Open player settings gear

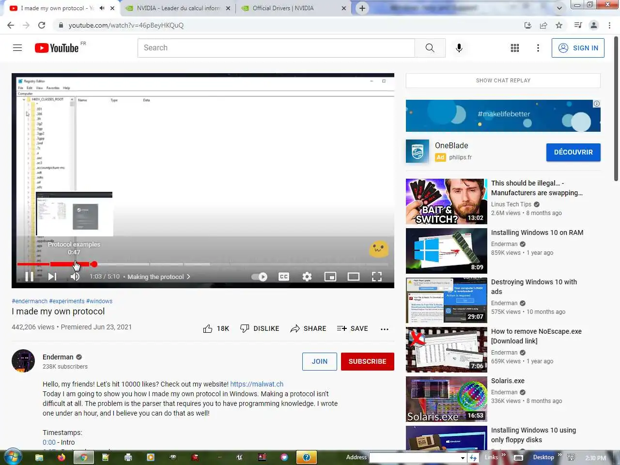pyautogui.click(x=307, y=277)
